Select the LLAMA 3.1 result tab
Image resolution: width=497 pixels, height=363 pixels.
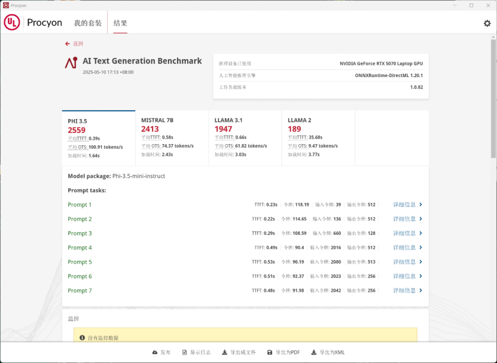pyautogui.click(x=245, y=138)
